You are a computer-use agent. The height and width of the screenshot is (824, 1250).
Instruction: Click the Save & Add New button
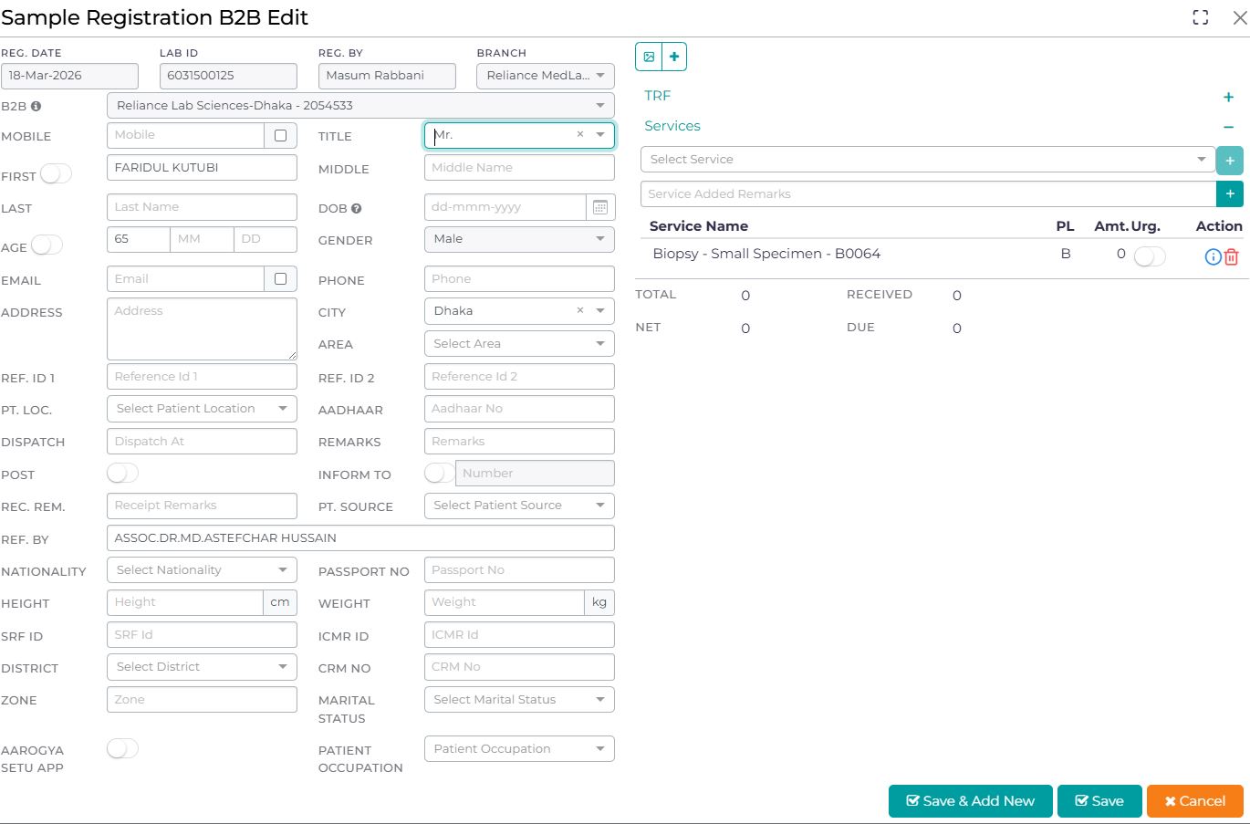tap(971, 801)
